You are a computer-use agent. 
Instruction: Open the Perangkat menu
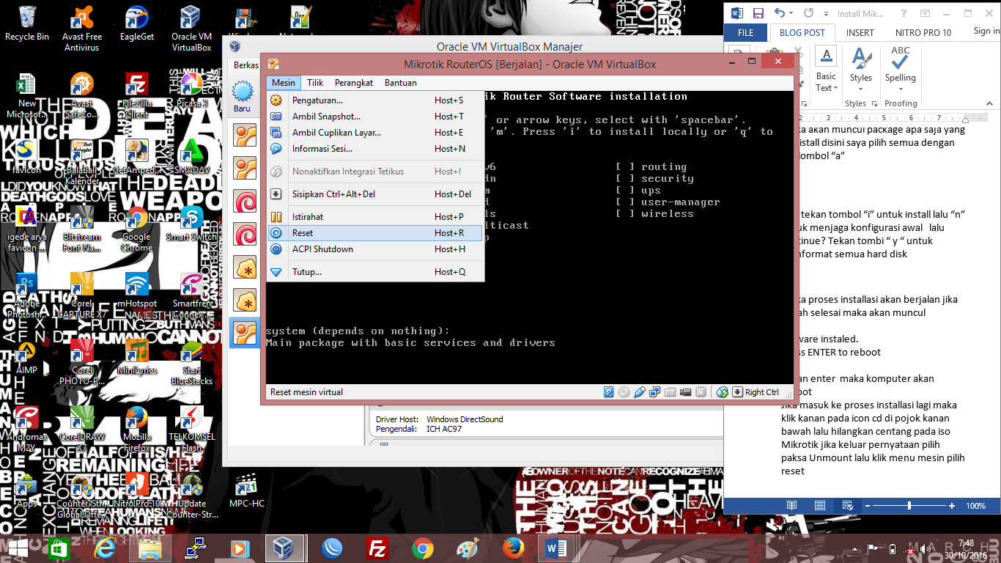coord(354,83)
